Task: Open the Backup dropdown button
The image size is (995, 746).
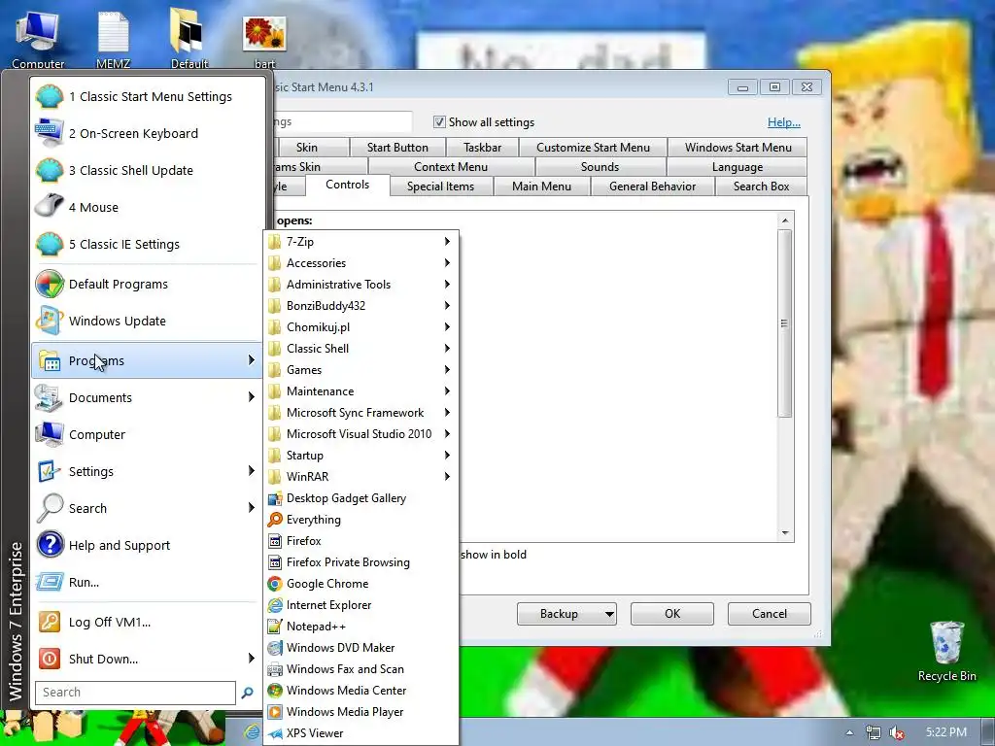Action: point(566,614)
